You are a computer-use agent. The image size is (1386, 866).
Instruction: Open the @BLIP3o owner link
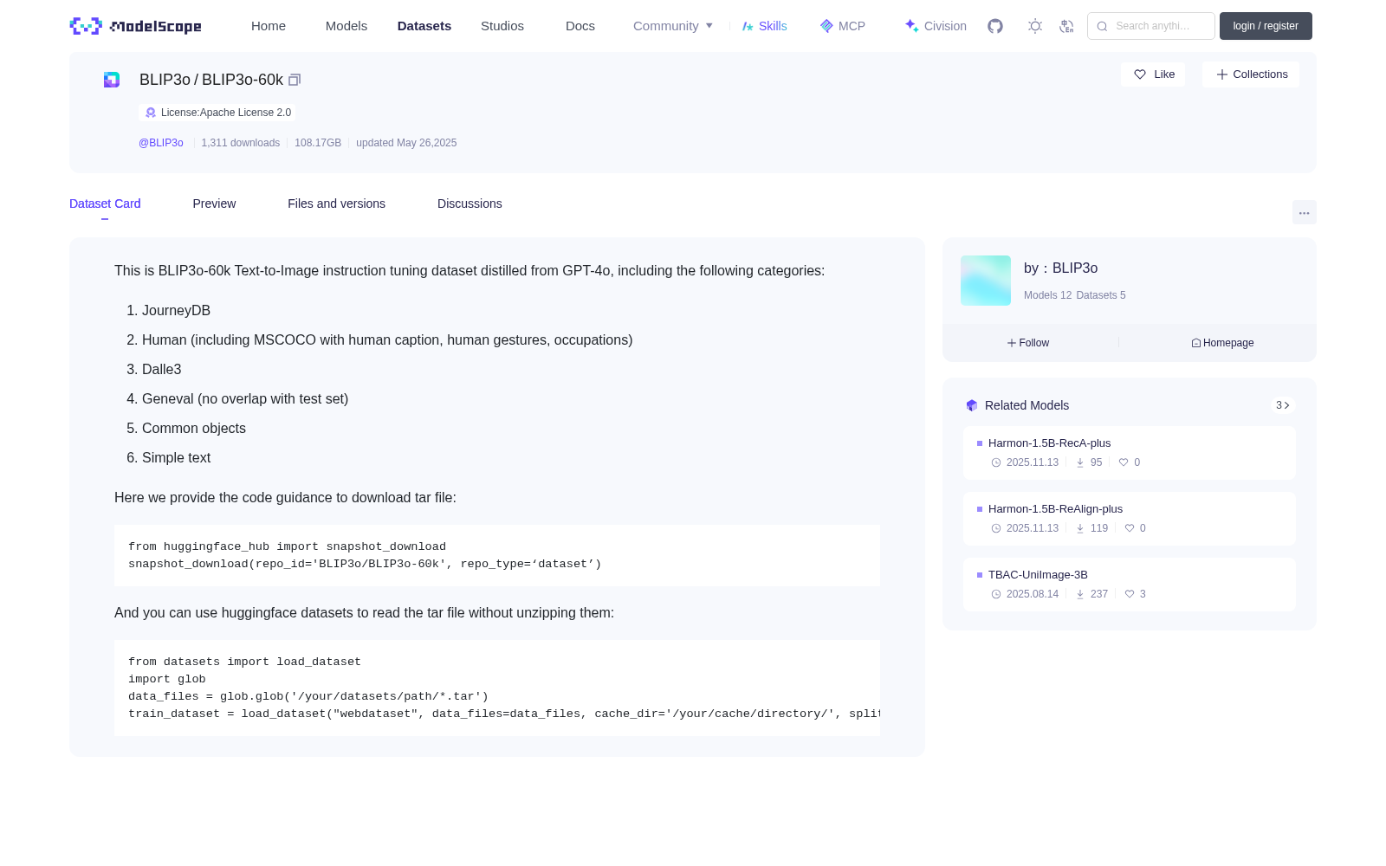click(x=161, y=143)
